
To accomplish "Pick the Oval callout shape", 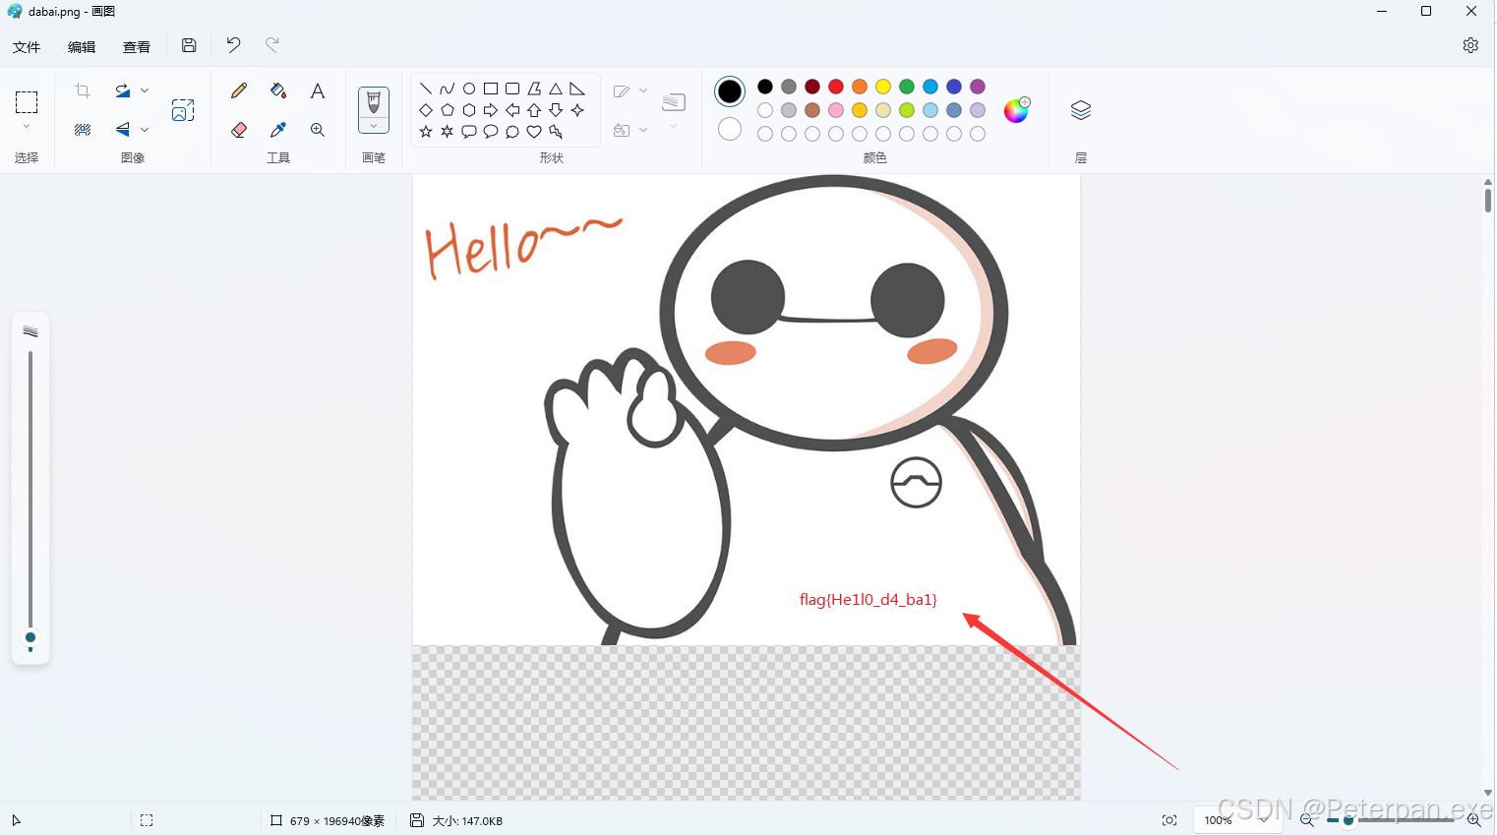I will pos(491,132).
